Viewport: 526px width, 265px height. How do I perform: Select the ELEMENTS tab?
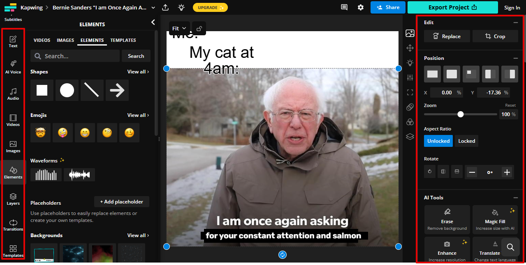[x=92, y=40]
